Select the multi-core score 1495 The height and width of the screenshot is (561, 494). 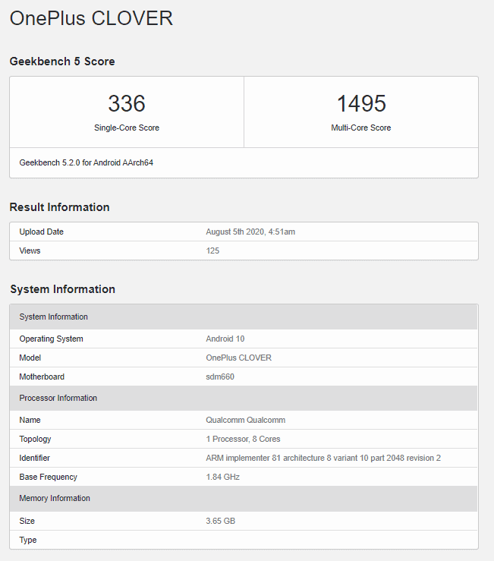click(x=361, y=103)
